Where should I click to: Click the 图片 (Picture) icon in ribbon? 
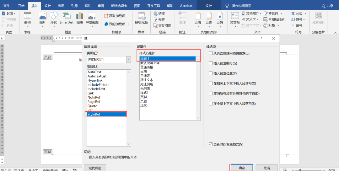(x=43, y=18)
